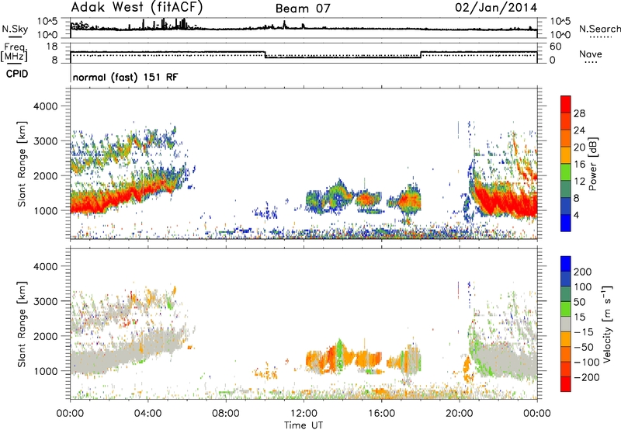The width and height of the screenshot is (621, 430).
Task: Click the '08:00' time axis label
Action: pos(226,414)
